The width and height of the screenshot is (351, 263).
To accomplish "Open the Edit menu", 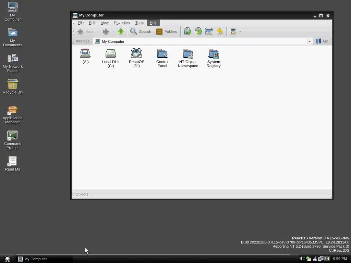I will point(92,23).
